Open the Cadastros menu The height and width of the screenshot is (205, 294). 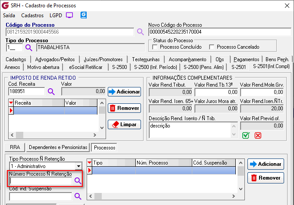click(x=32, y=15)
